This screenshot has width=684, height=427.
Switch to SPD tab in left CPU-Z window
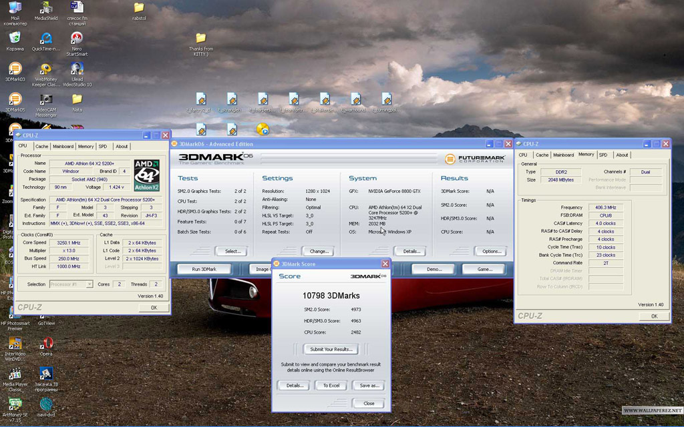[103, 146]
